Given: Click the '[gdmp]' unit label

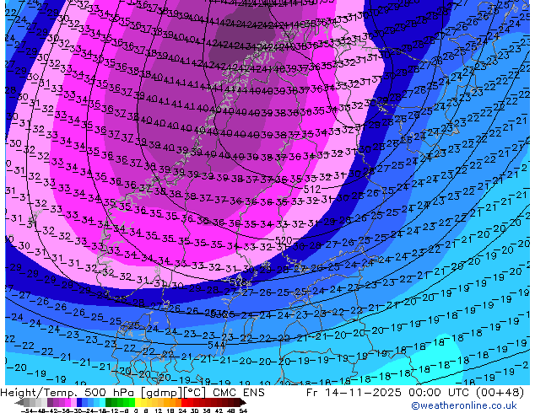Looking at the screenshot, I should [x=162, y=393].
